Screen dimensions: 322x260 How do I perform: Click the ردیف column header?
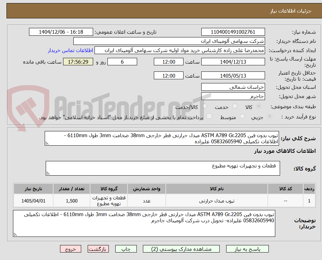tap(309, 189)
